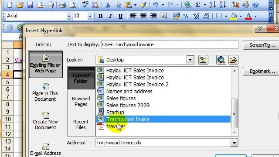The width and height of the screenshot is (279, 157).
Task: Apply Percent Style formatting
Action: click(x=186, y=16)
